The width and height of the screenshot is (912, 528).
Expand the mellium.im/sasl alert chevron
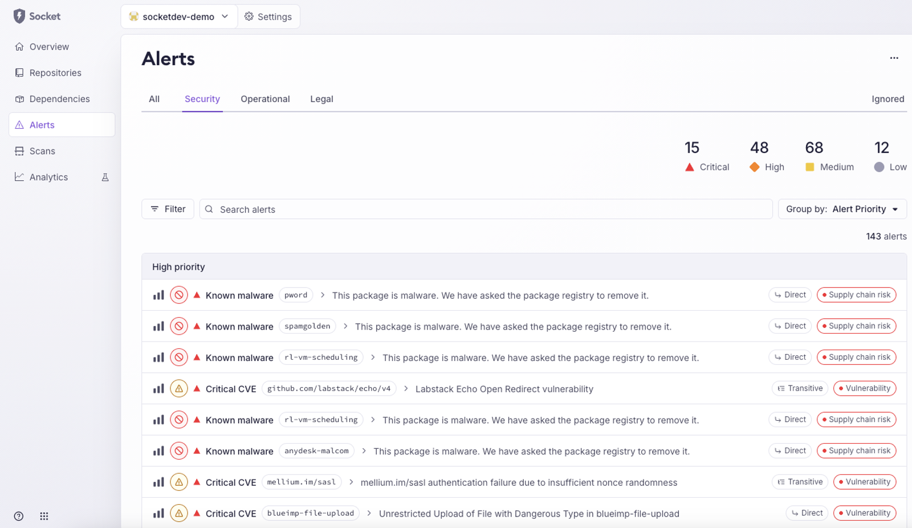[x=351, y=482]
